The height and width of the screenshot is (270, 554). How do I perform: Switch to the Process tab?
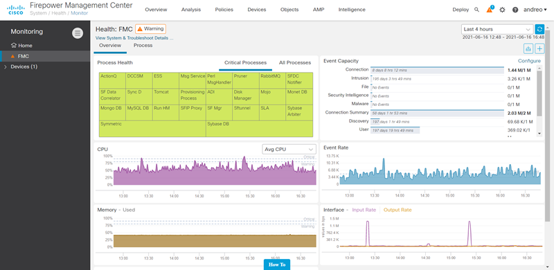[x=143, y=45]
